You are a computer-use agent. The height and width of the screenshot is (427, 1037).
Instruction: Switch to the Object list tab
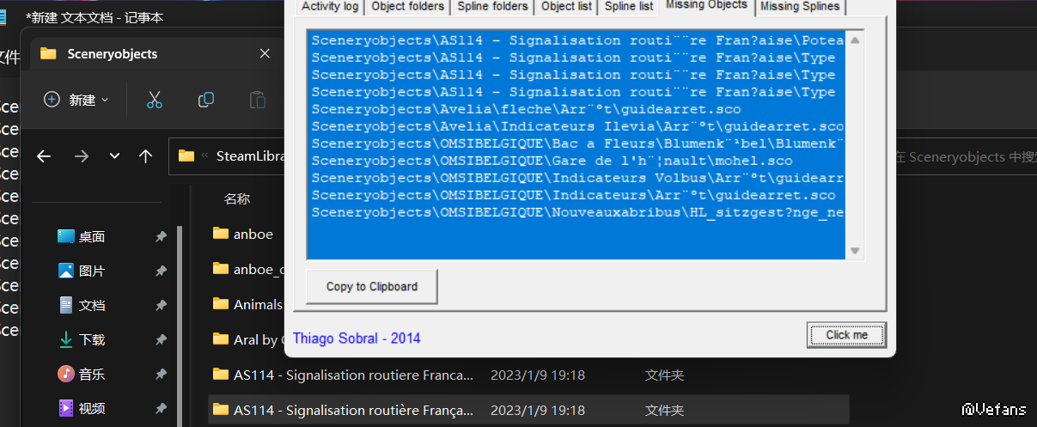click(x=567, y=7)
